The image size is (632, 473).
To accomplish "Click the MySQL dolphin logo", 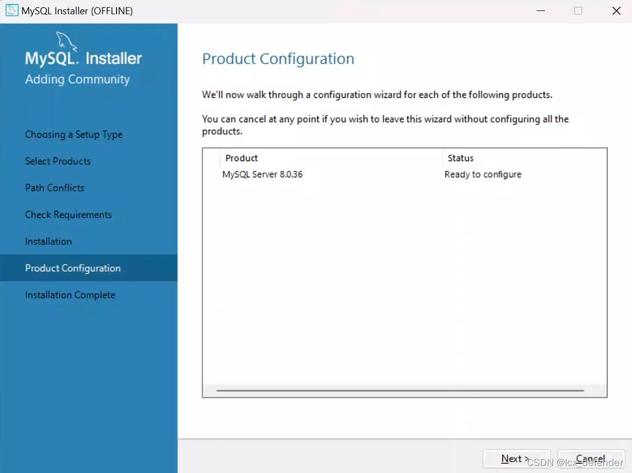I will [x=66, y=41].
